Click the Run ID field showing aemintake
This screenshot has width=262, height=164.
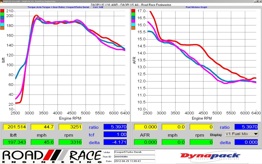[134, 157]
